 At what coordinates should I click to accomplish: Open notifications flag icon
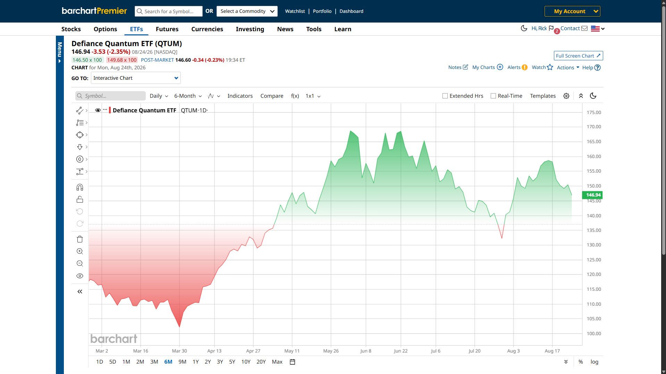pos(551,28)
